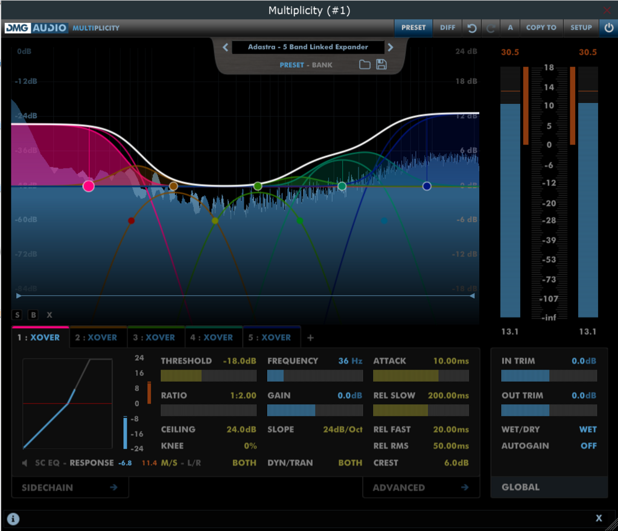Save preset with floppy disk icon
The image size is (618, 531).
coord(381,64)
